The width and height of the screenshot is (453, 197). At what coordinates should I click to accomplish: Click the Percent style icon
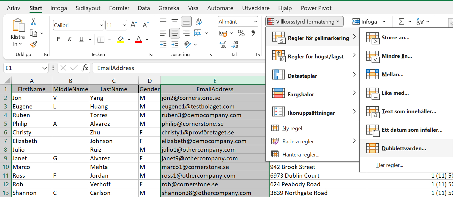pyautogui.click(x=241, y=33)
